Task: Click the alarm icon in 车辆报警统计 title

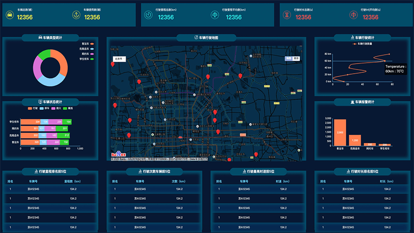Action: pos(352,101)
